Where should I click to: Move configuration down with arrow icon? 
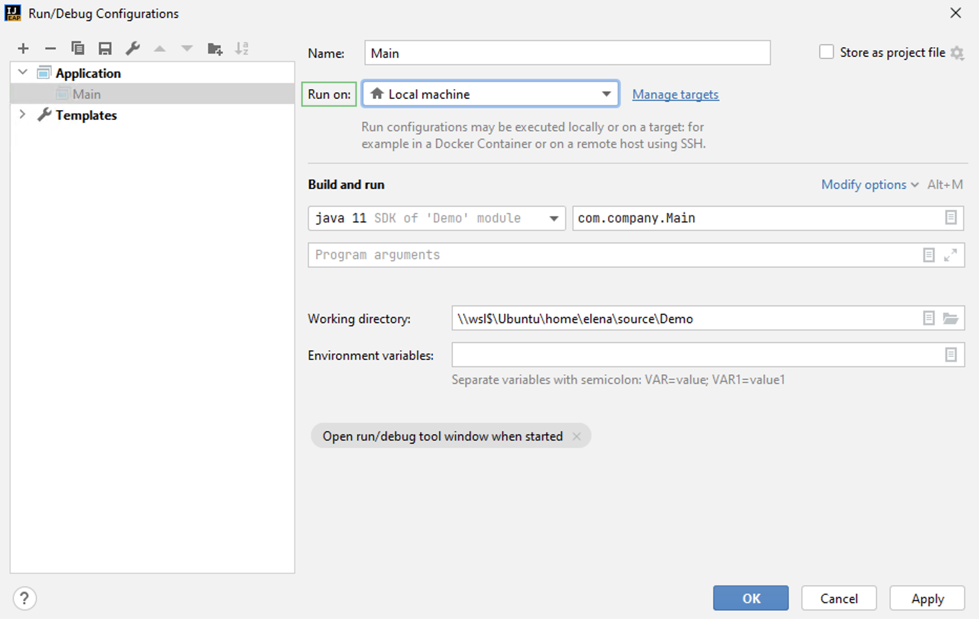click(x=187, y=49)
